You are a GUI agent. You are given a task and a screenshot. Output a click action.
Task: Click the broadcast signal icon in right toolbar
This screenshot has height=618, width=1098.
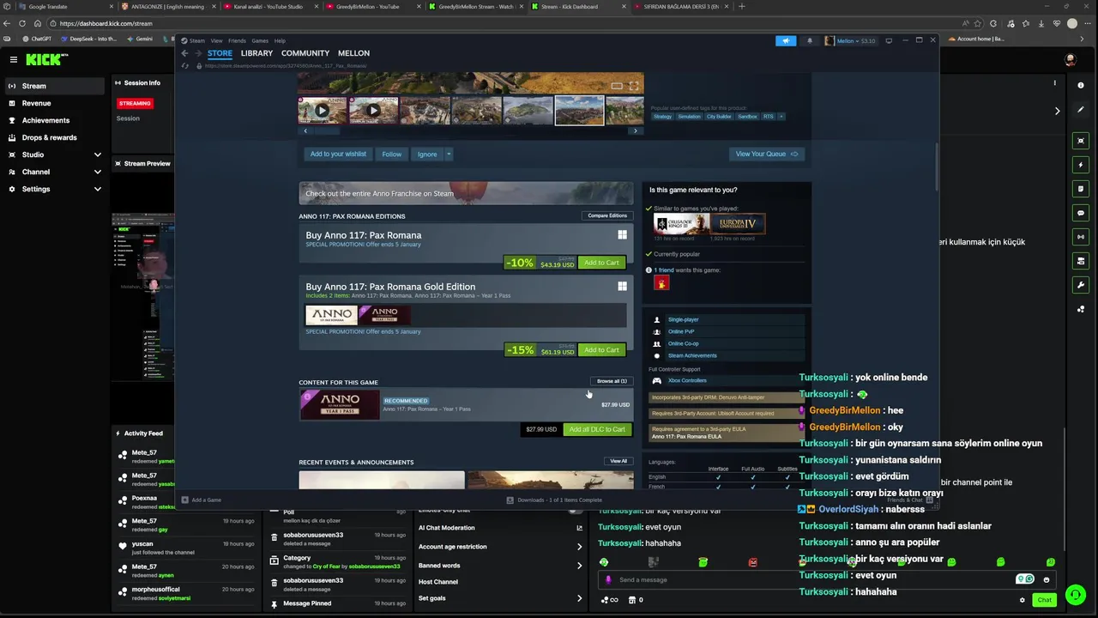click(x=1081, y=237)
